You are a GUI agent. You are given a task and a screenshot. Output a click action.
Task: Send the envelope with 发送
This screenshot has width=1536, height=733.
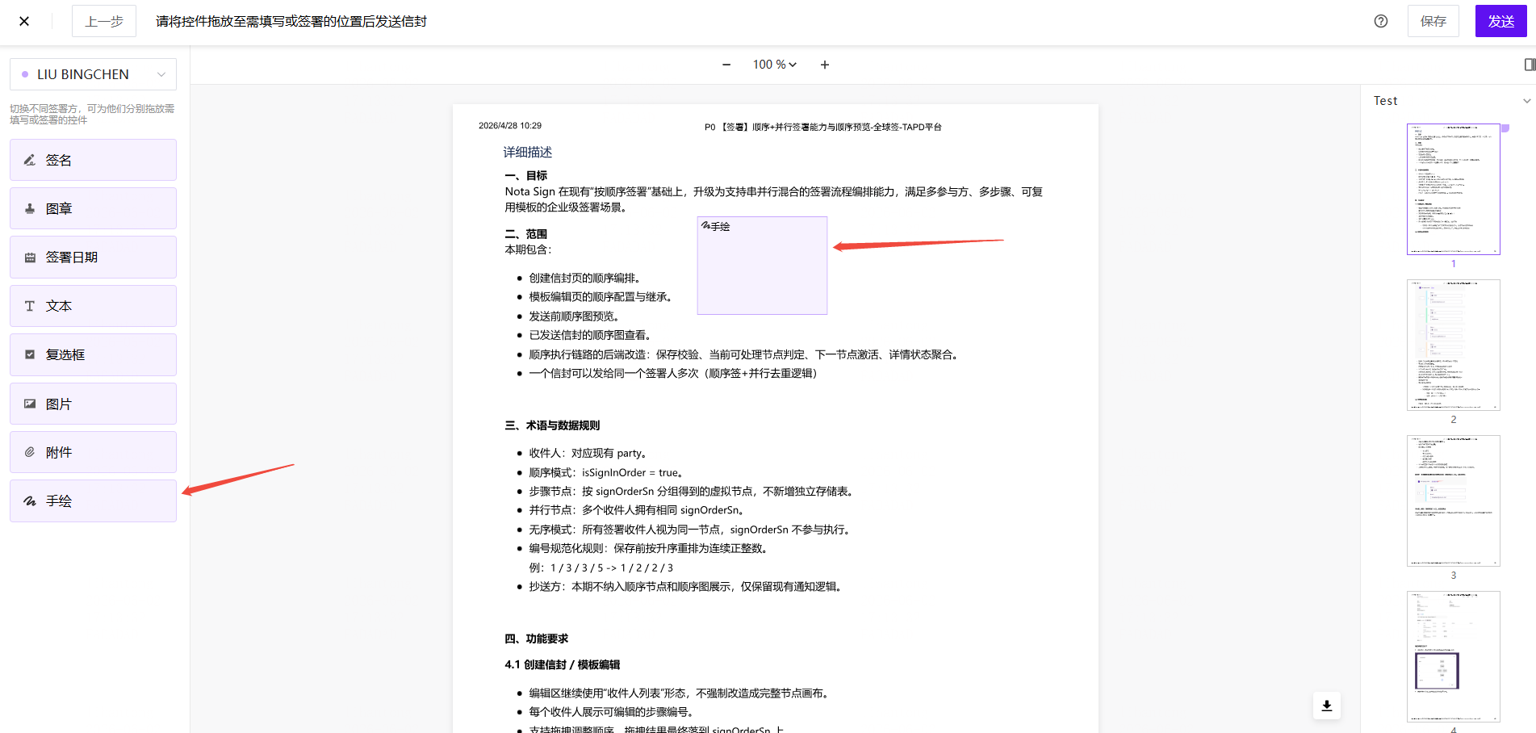click(1501, 21)
